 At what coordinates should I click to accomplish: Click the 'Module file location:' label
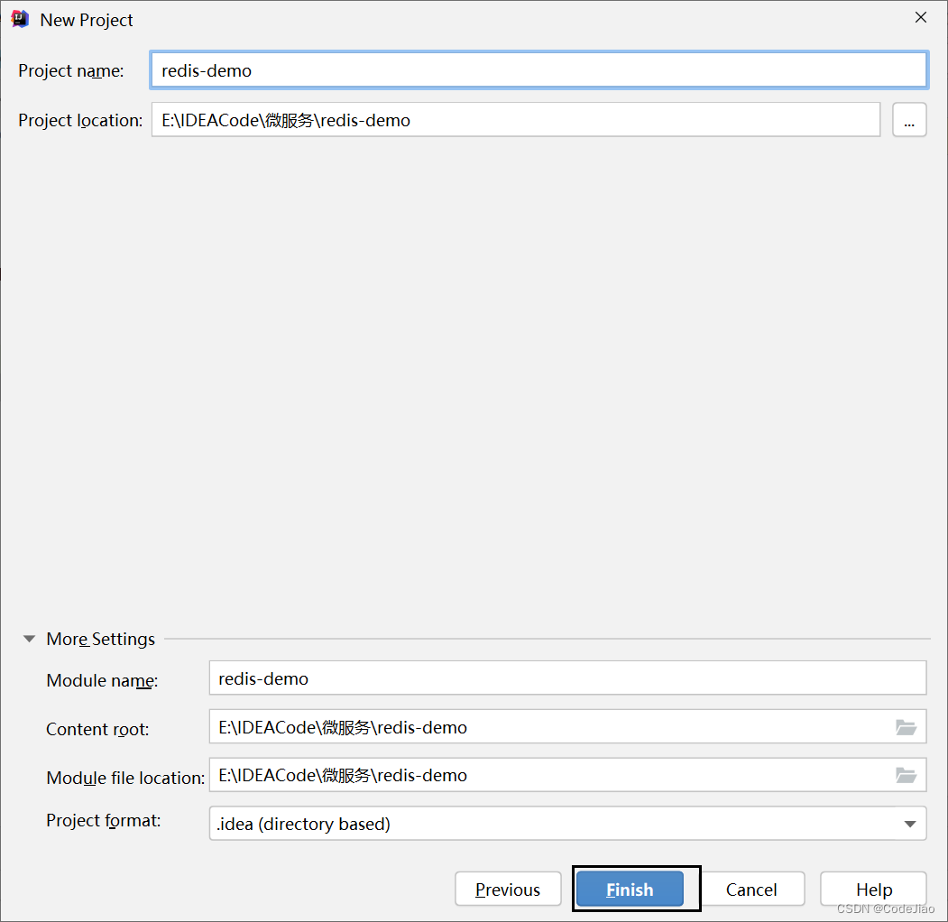click(x=125, y=778)
